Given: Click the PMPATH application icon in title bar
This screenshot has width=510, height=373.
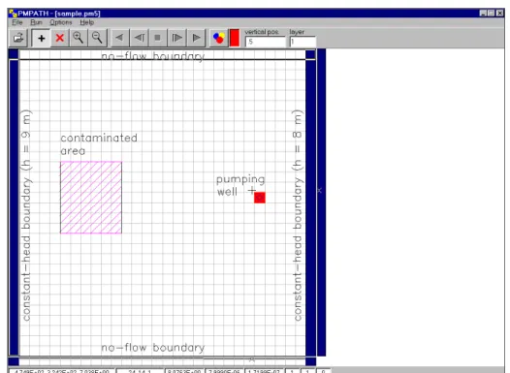Looking at the screenshot, I should (13, 14).
